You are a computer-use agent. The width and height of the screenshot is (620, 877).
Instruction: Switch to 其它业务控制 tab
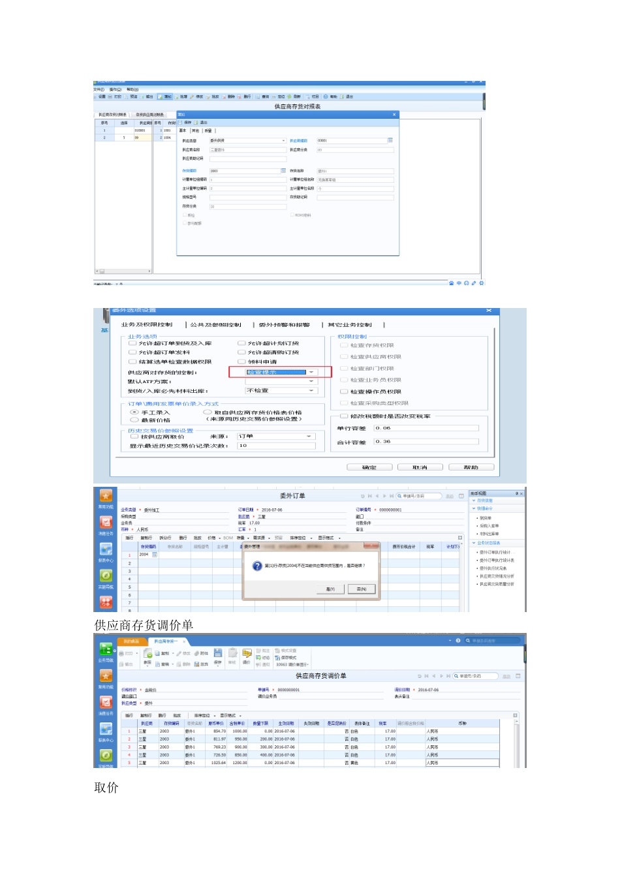coord(350,324)
